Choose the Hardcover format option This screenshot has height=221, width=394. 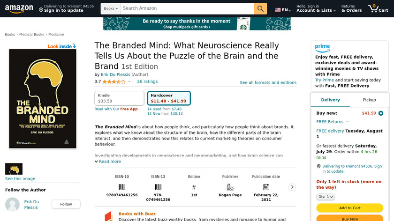click(168, 98)
